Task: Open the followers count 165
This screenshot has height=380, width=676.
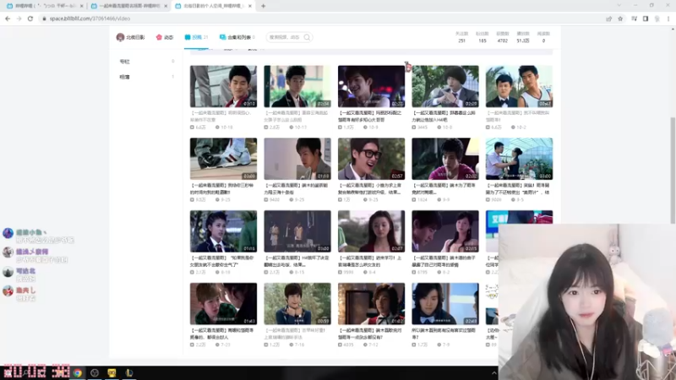Action: (482, 37)
